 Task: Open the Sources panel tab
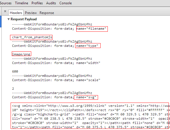pos(6,3)
